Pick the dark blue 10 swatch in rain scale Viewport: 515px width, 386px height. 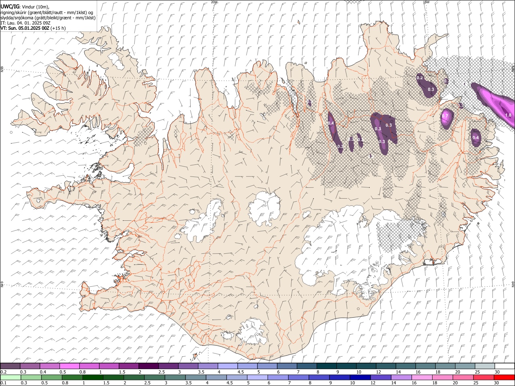(x=360, y=377)
